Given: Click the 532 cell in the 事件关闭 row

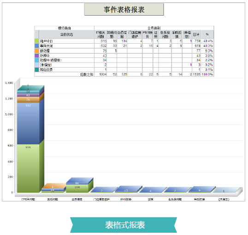Looking at the screenshot, I should click(100, 46).
